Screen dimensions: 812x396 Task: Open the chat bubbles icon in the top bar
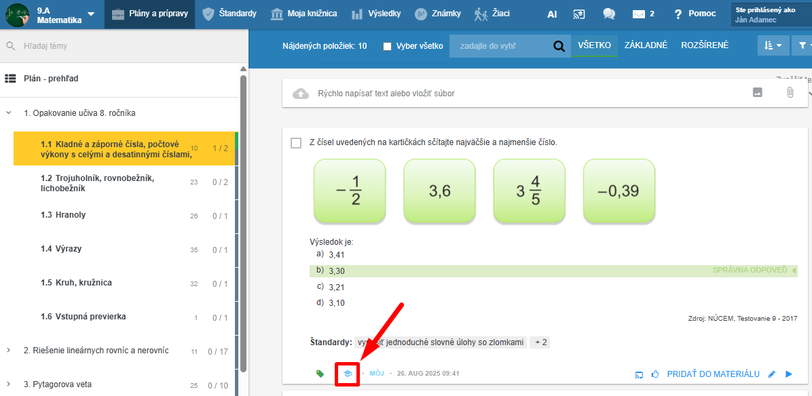609,14
